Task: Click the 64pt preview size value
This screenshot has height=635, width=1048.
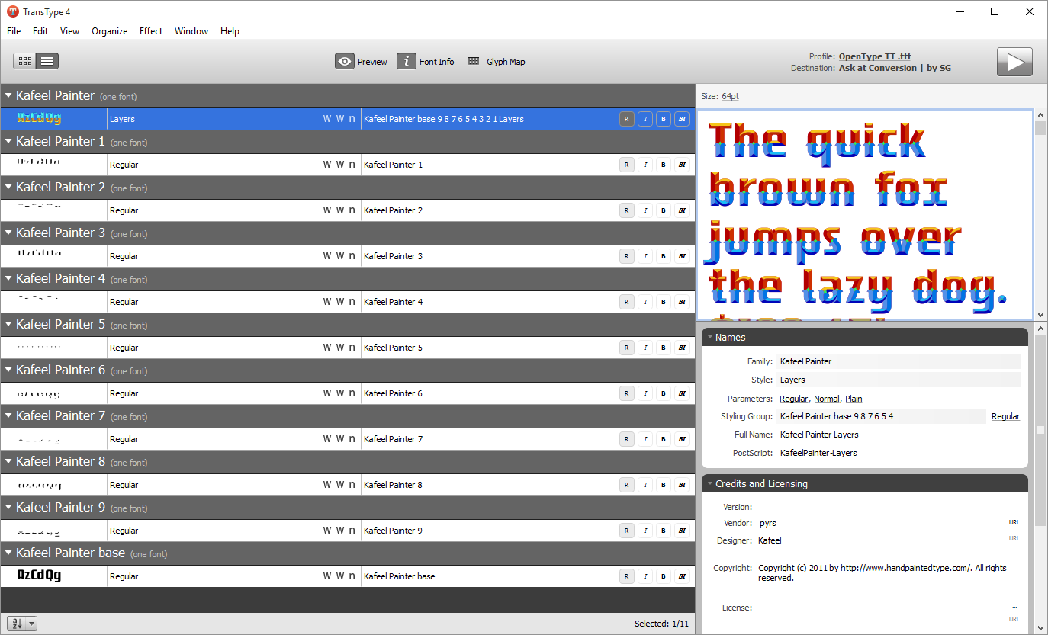Action: pos(730,96)
